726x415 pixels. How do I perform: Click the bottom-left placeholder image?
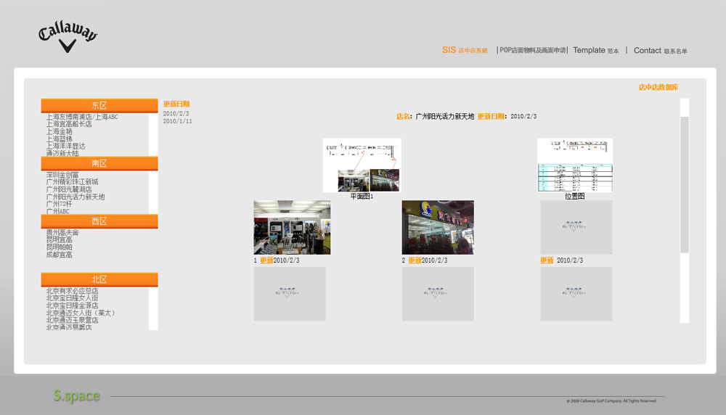pyautogui.click(x=289, y=294)
